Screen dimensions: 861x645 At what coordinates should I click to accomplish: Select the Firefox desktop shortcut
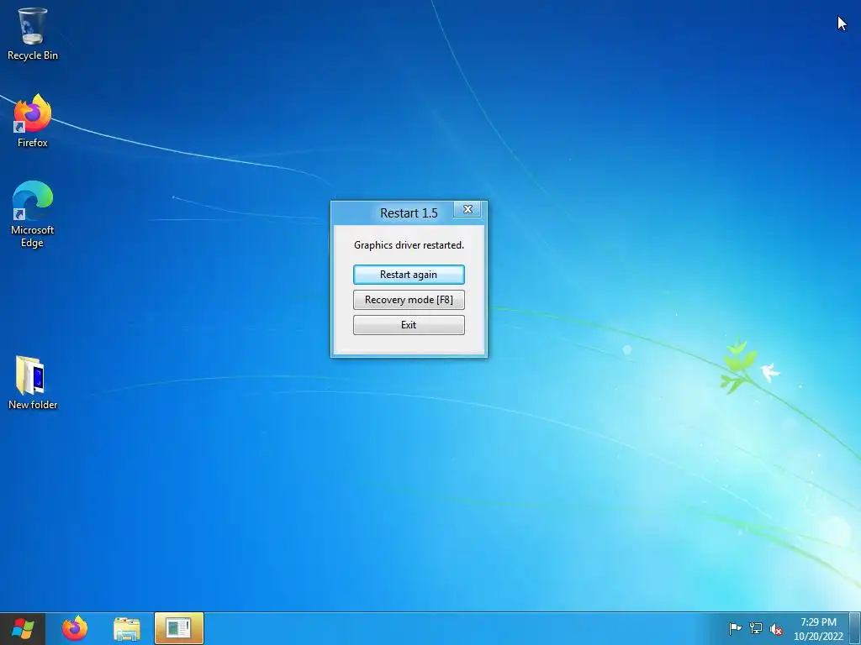coord(33,121)
